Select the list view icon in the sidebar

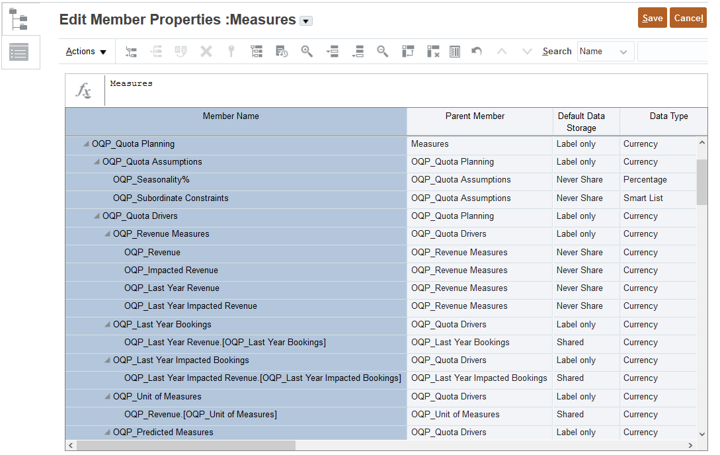point(20,52)
